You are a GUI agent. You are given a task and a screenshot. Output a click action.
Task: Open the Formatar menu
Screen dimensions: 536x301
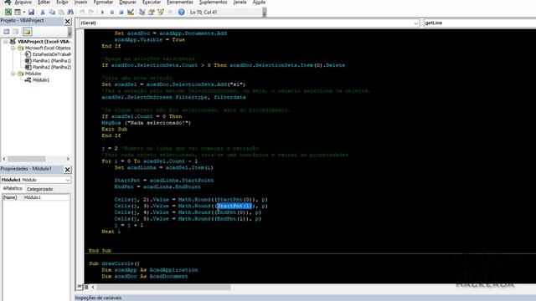[103, 2]
